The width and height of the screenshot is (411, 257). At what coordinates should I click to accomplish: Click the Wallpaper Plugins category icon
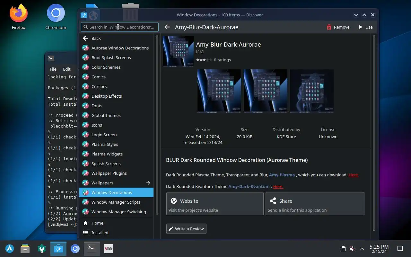coord(85,173)
